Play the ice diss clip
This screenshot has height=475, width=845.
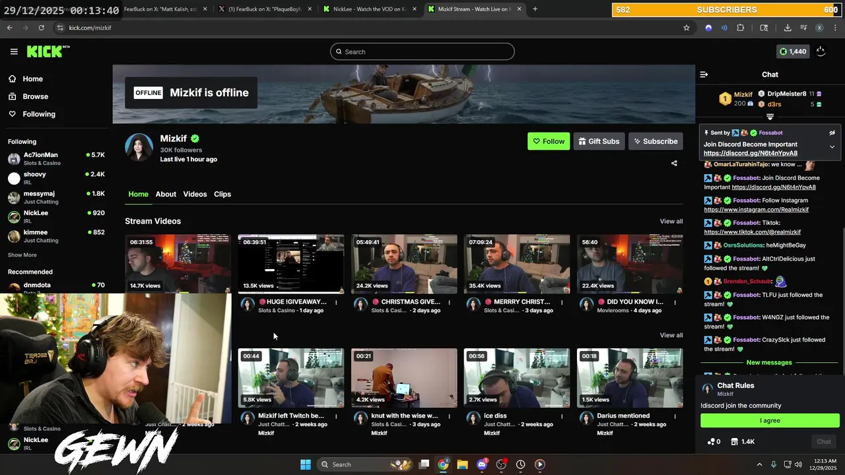click(517, 378)
